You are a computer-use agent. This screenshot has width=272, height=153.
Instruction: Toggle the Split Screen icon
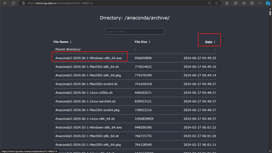pyautogui.click(x=235, y=3)
